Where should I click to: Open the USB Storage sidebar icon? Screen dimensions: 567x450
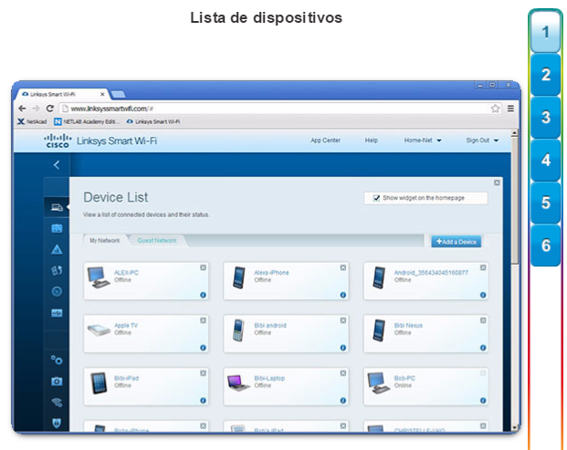(57, 313)
